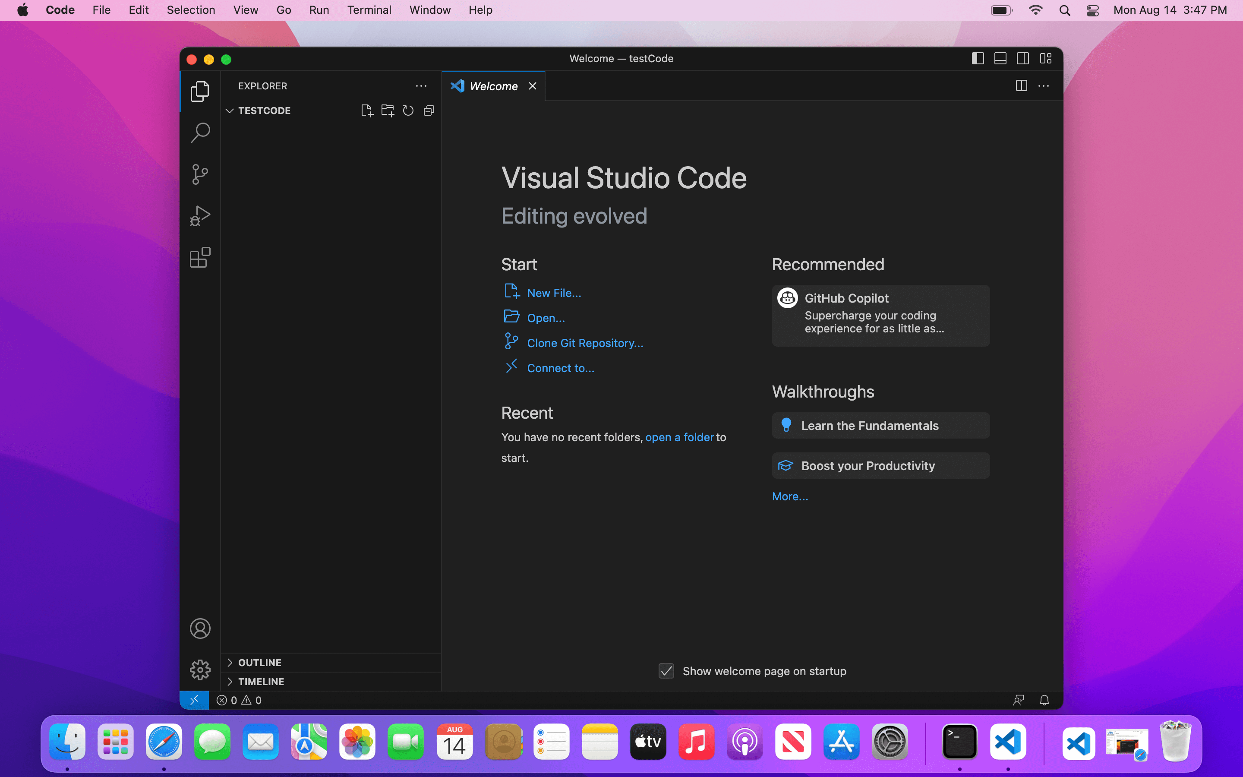Open the Manage gear settings icon
1243x777 pixels.
(x=200, y=670)
